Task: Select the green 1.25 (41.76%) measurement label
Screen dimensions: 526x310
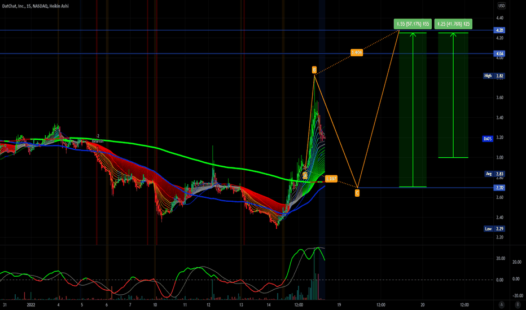Action: point(453,24)
